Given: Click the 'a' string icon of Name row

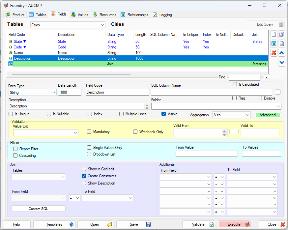Looking at the screenshot, I should [x=11, y=53].
